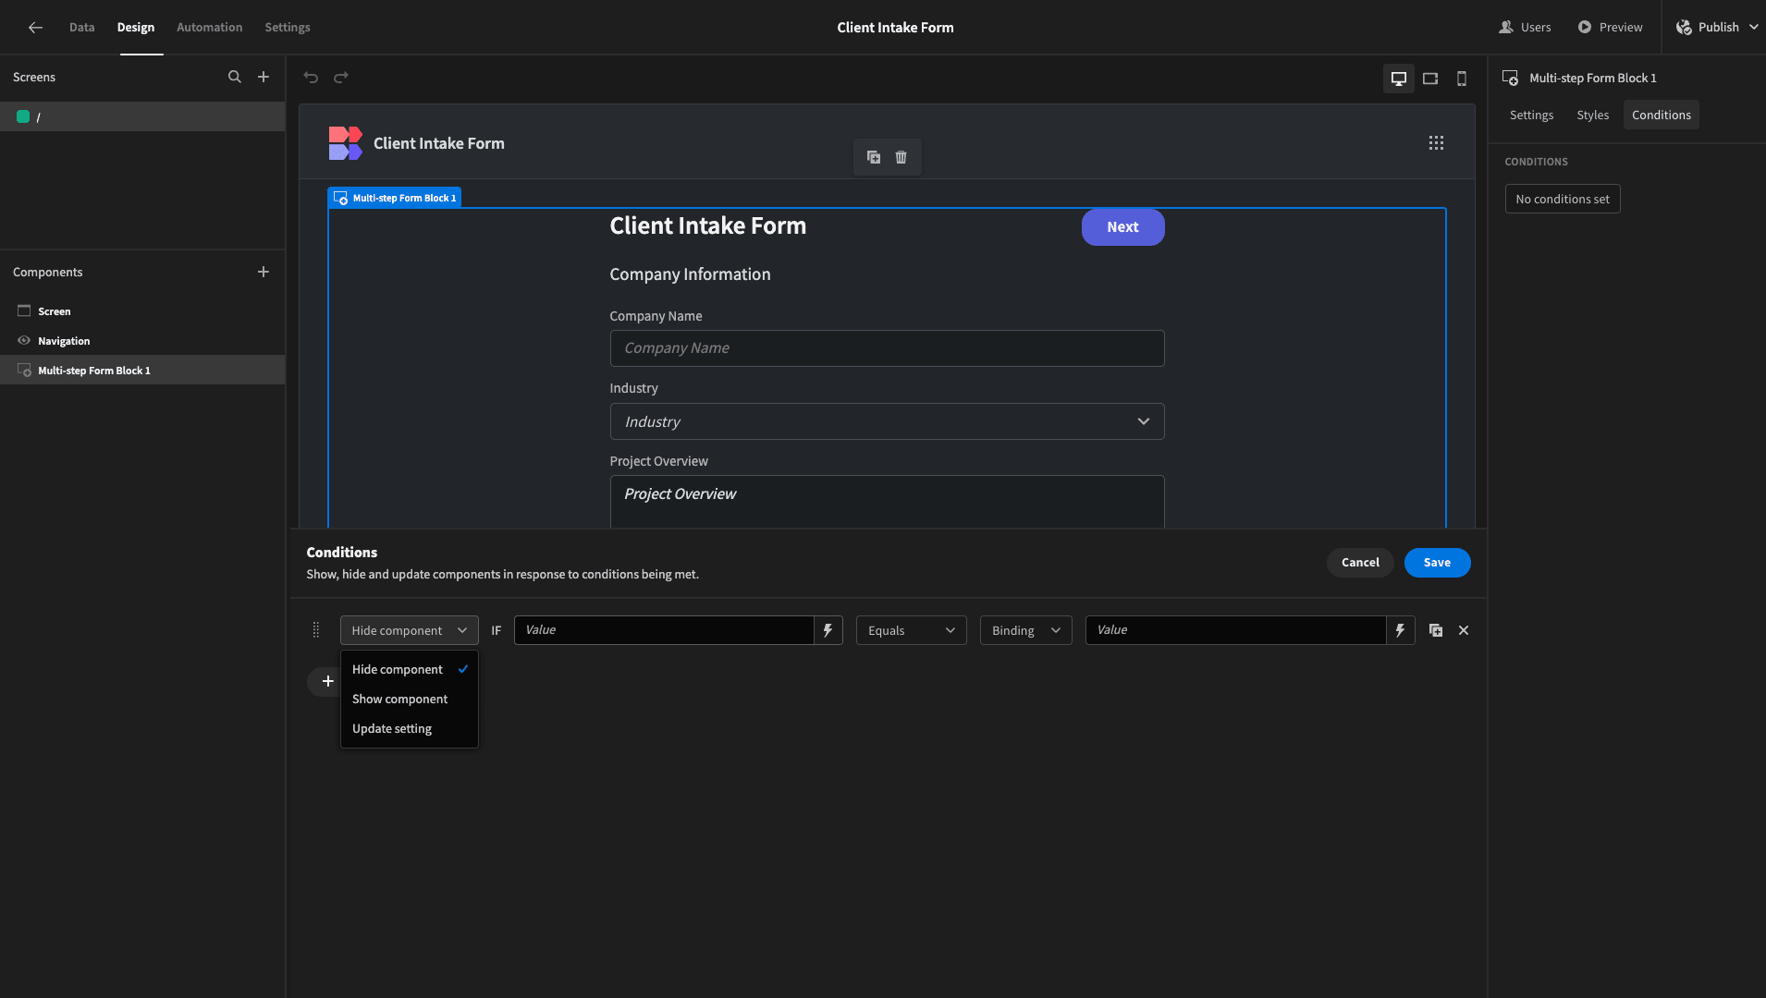Open bindings for first condition value

(828, 630)
